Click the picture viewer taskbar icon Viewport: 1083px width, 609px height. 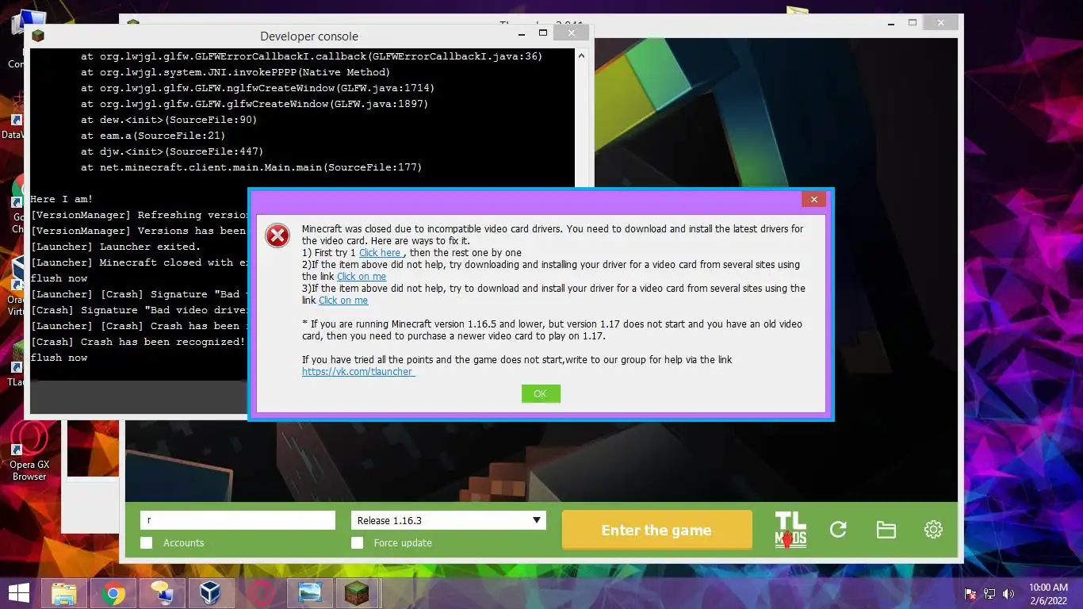[308, 593]
